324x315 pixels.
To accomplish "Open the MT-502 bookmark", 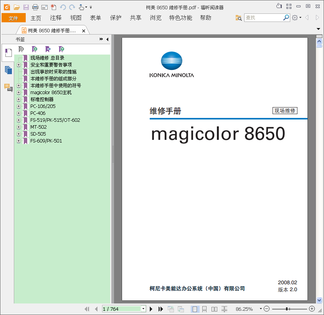I will [38, 127].
